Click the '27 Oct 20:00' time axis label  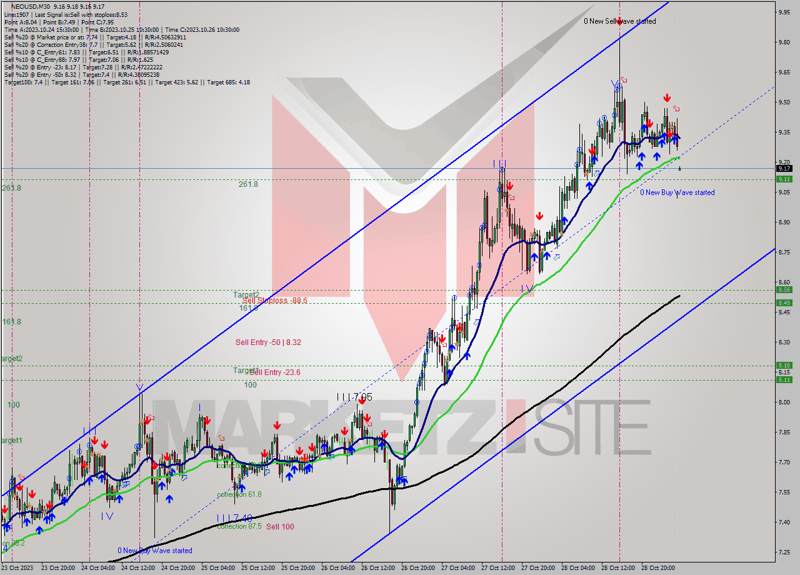538,568
